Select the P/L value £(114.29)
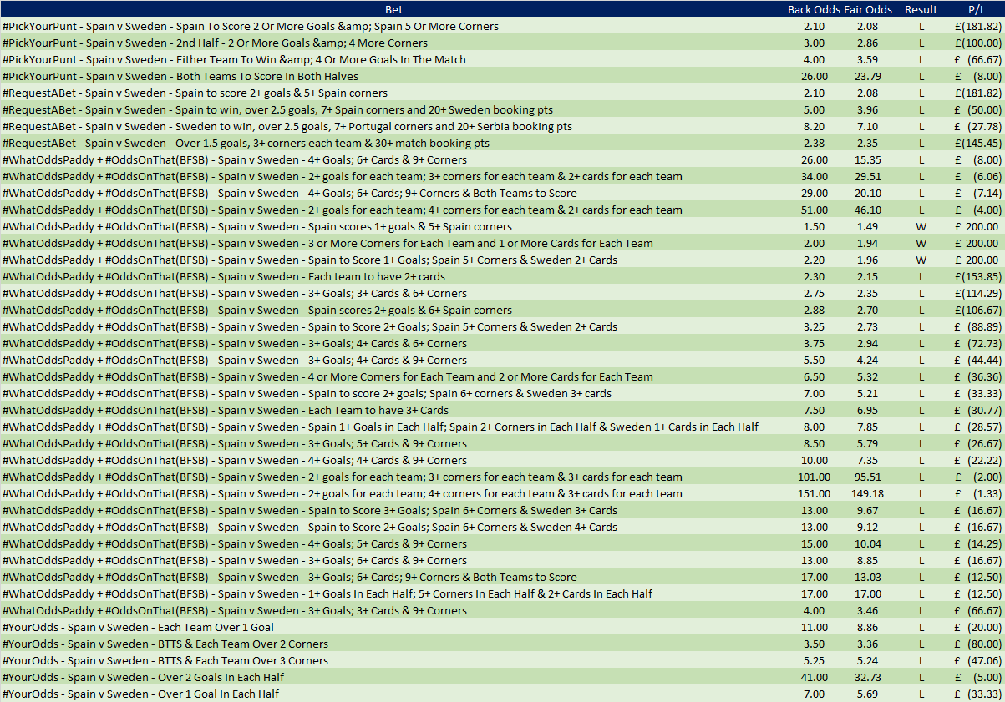 pos(977,293)
